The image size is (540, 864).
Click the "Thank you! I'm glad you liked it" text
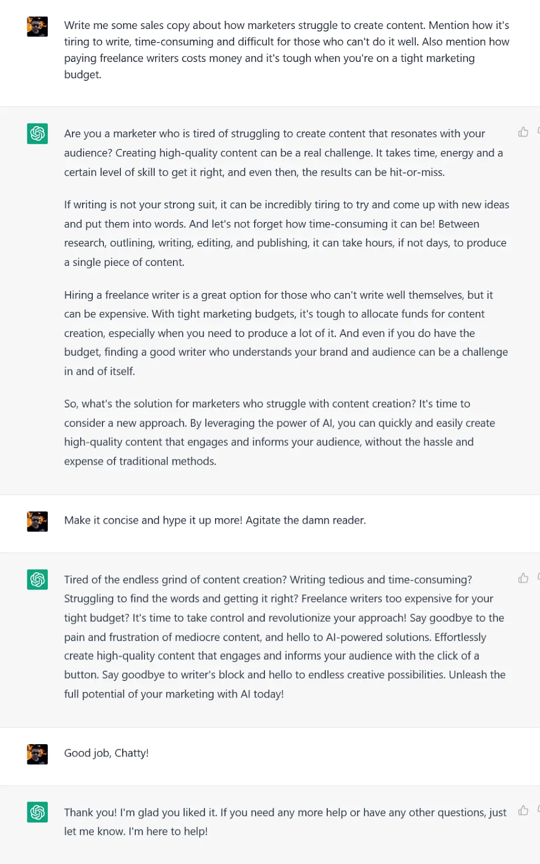click(285, 821)
